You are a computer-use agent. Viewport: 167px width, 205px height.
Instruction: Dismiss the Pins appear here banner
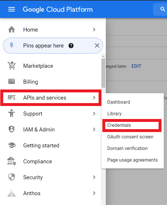pos(97,46)
